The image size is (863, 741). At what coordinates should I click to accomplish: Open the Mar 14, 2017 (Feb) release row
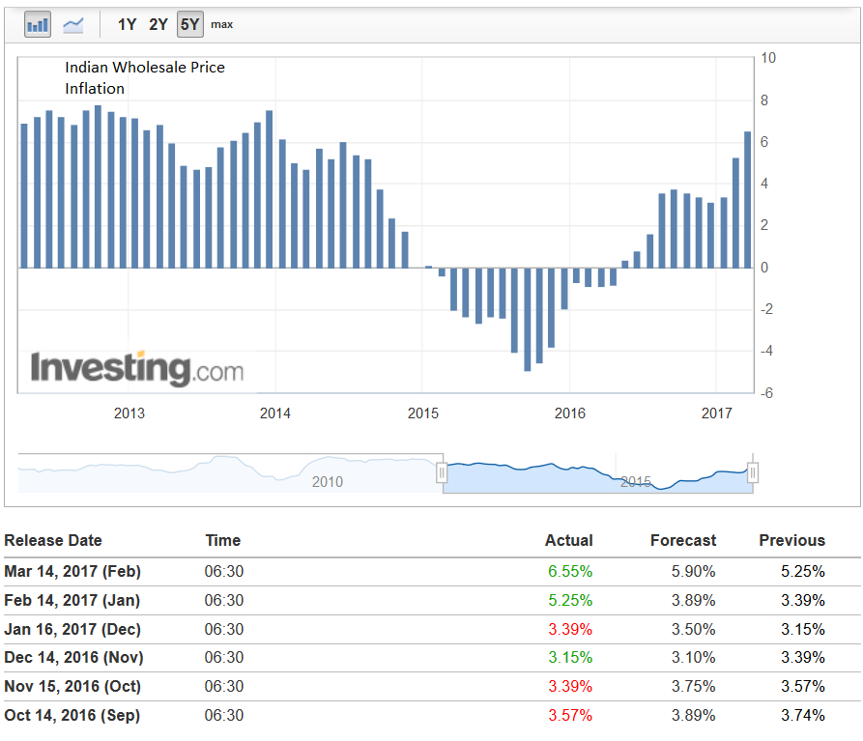point(72,571)
